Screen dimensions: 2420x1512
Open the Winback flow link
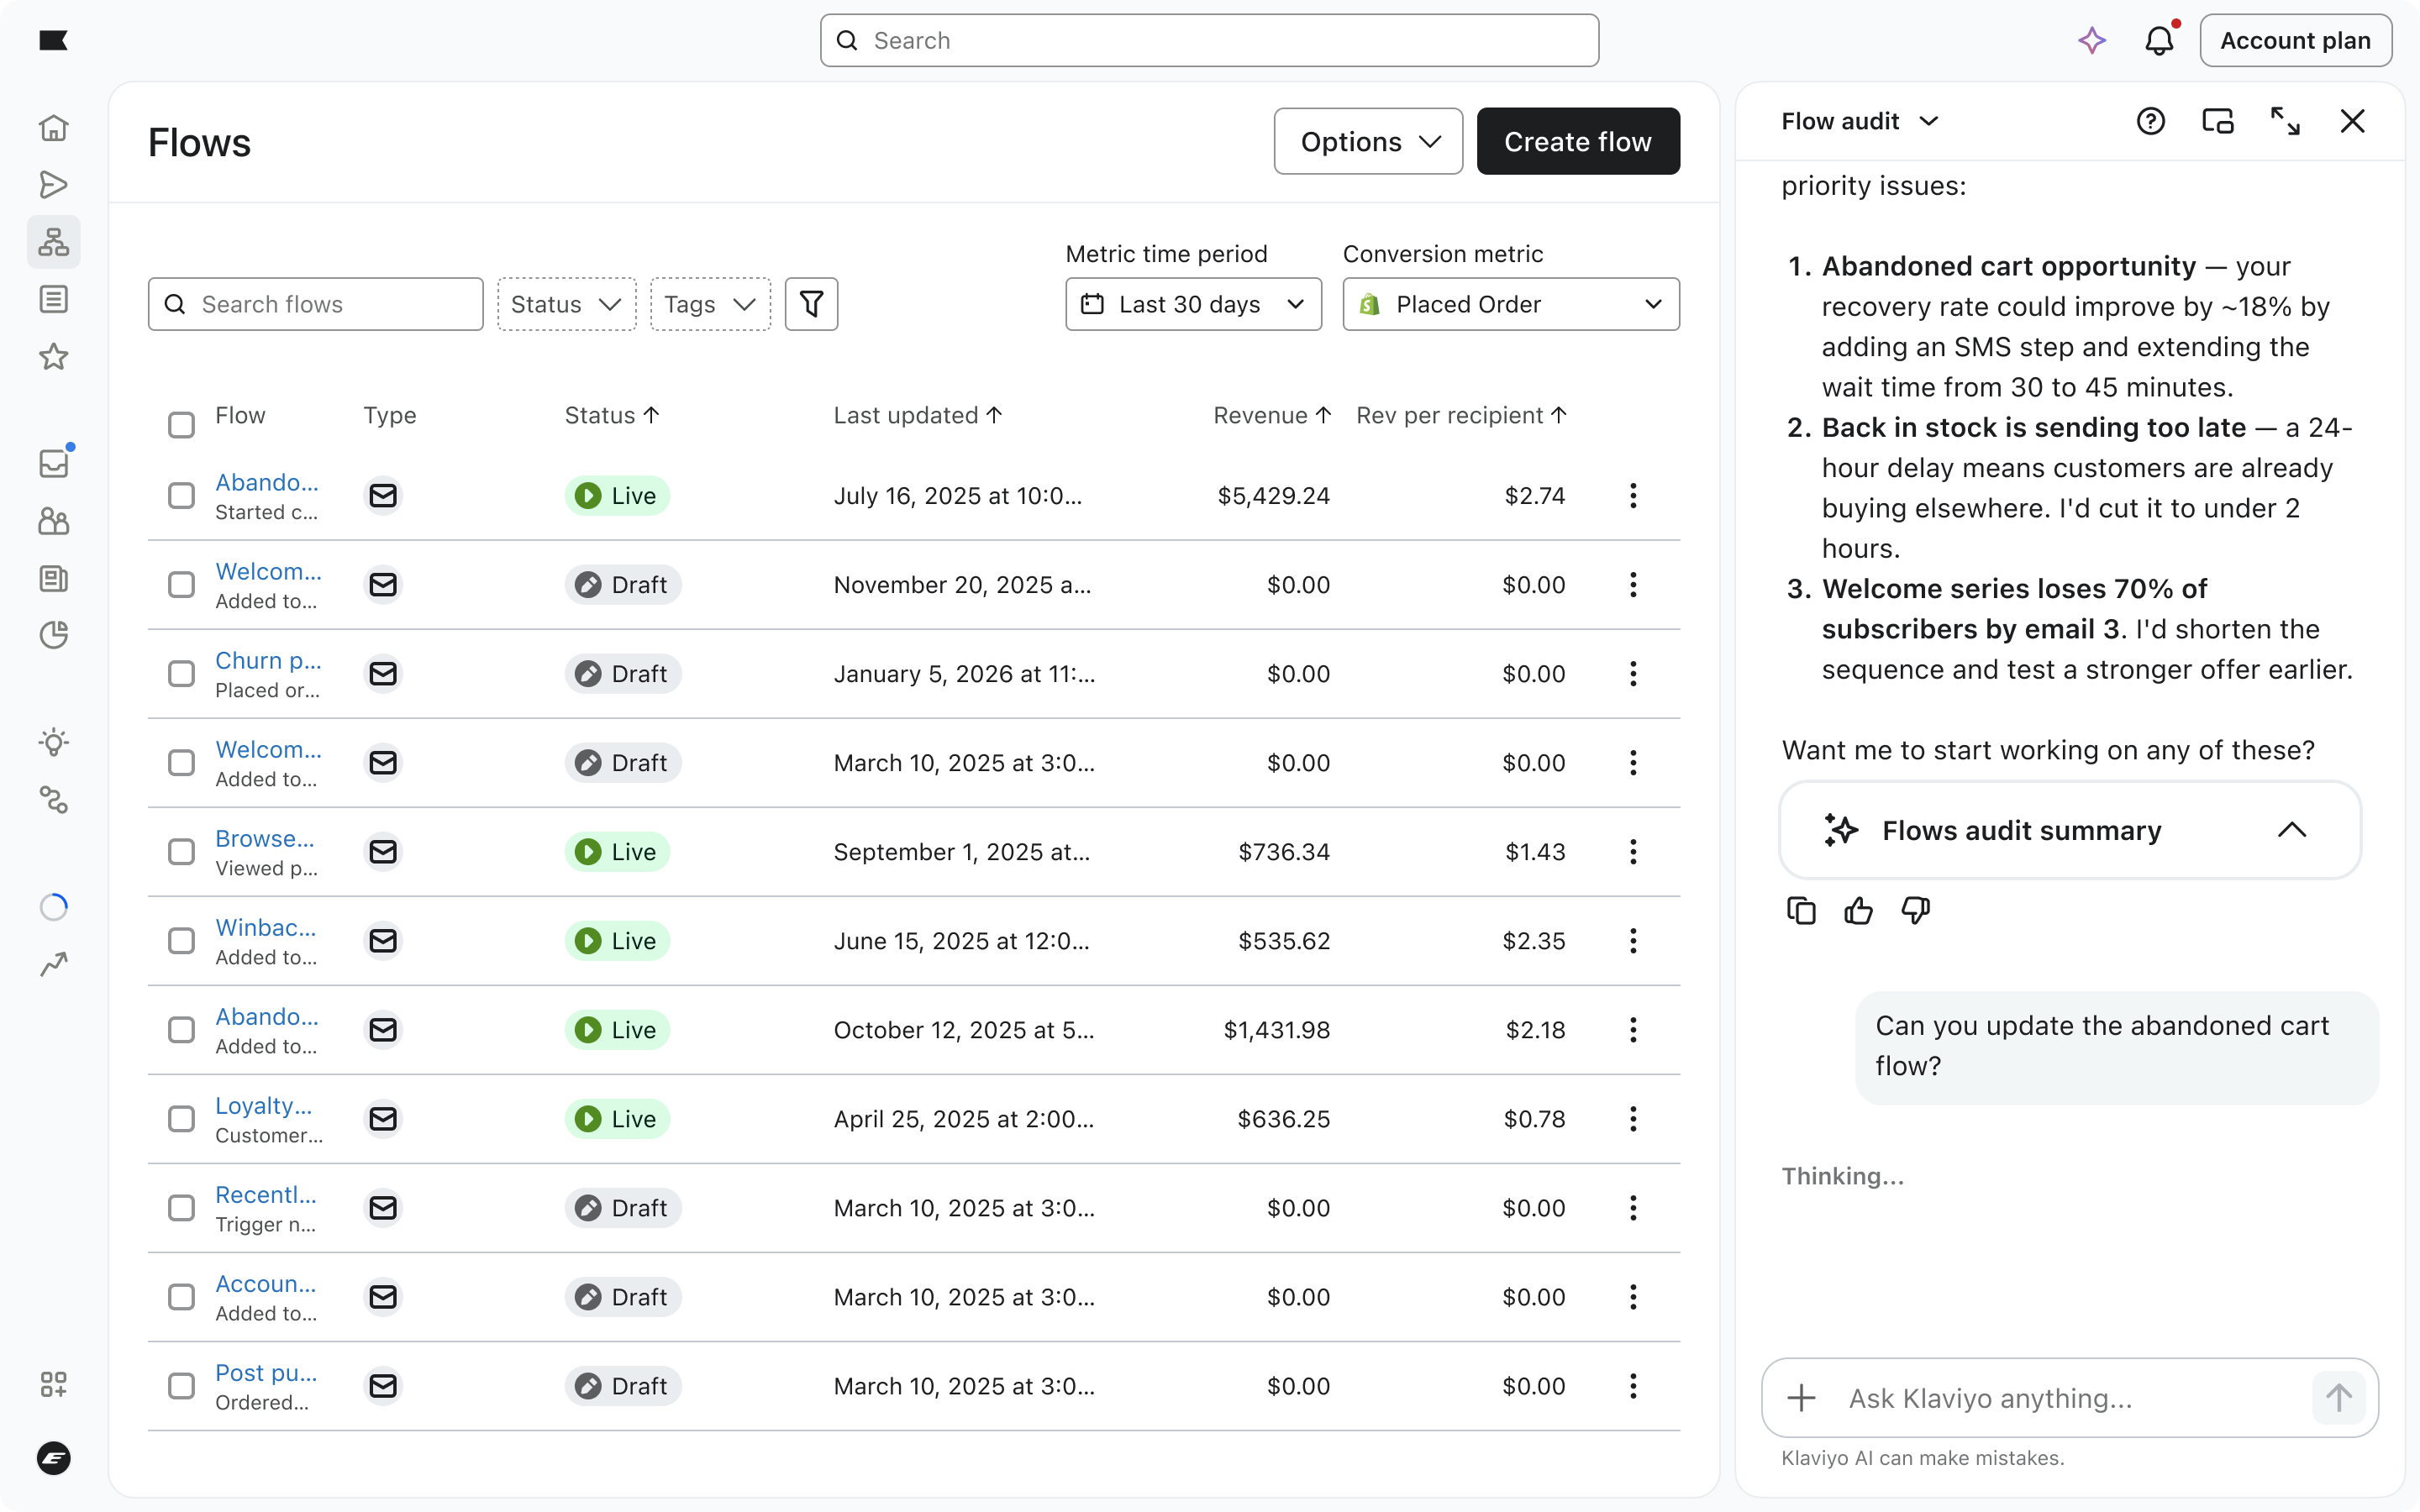[x=266, y=928]
